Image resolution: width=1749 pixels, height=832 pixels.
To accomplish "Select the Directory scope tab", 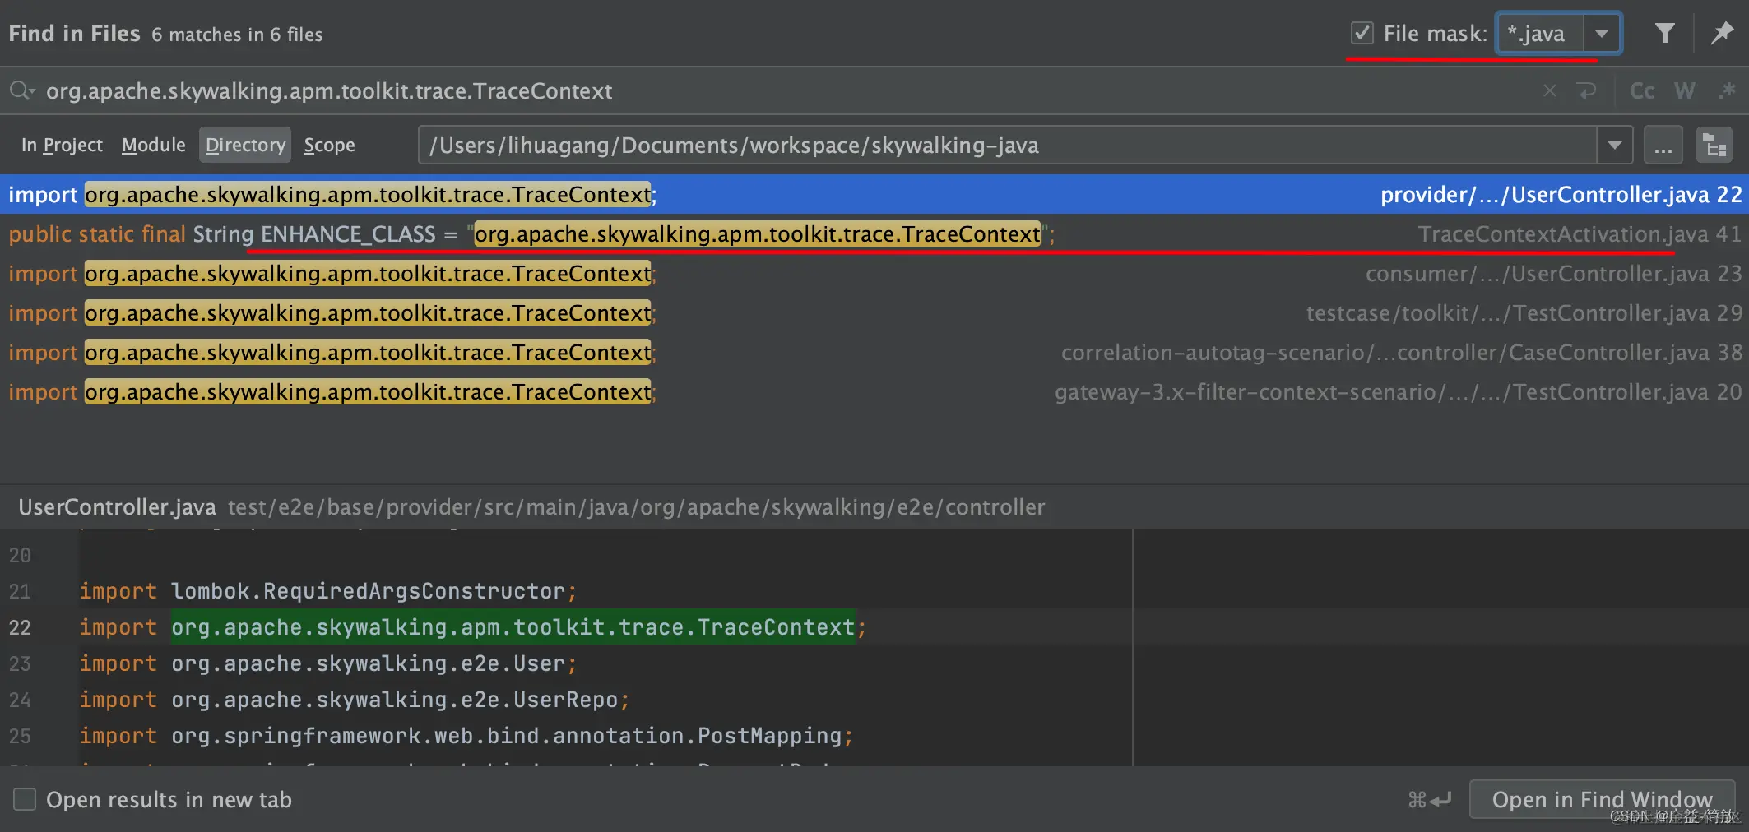I will (245, 145).
